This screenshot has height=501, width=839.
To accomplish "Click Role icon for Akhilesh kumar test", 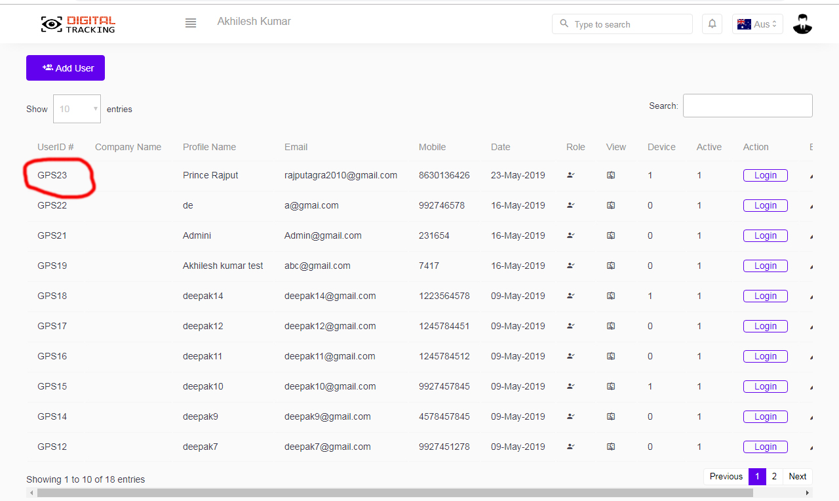I will 571,266.
